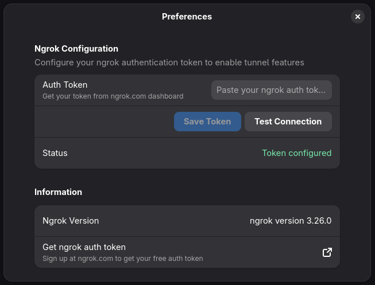The height and width of the screenshot is (285, 375).
Task: Select the 'ngrok version 3.26.0' value
Action: tap(291, 221)
